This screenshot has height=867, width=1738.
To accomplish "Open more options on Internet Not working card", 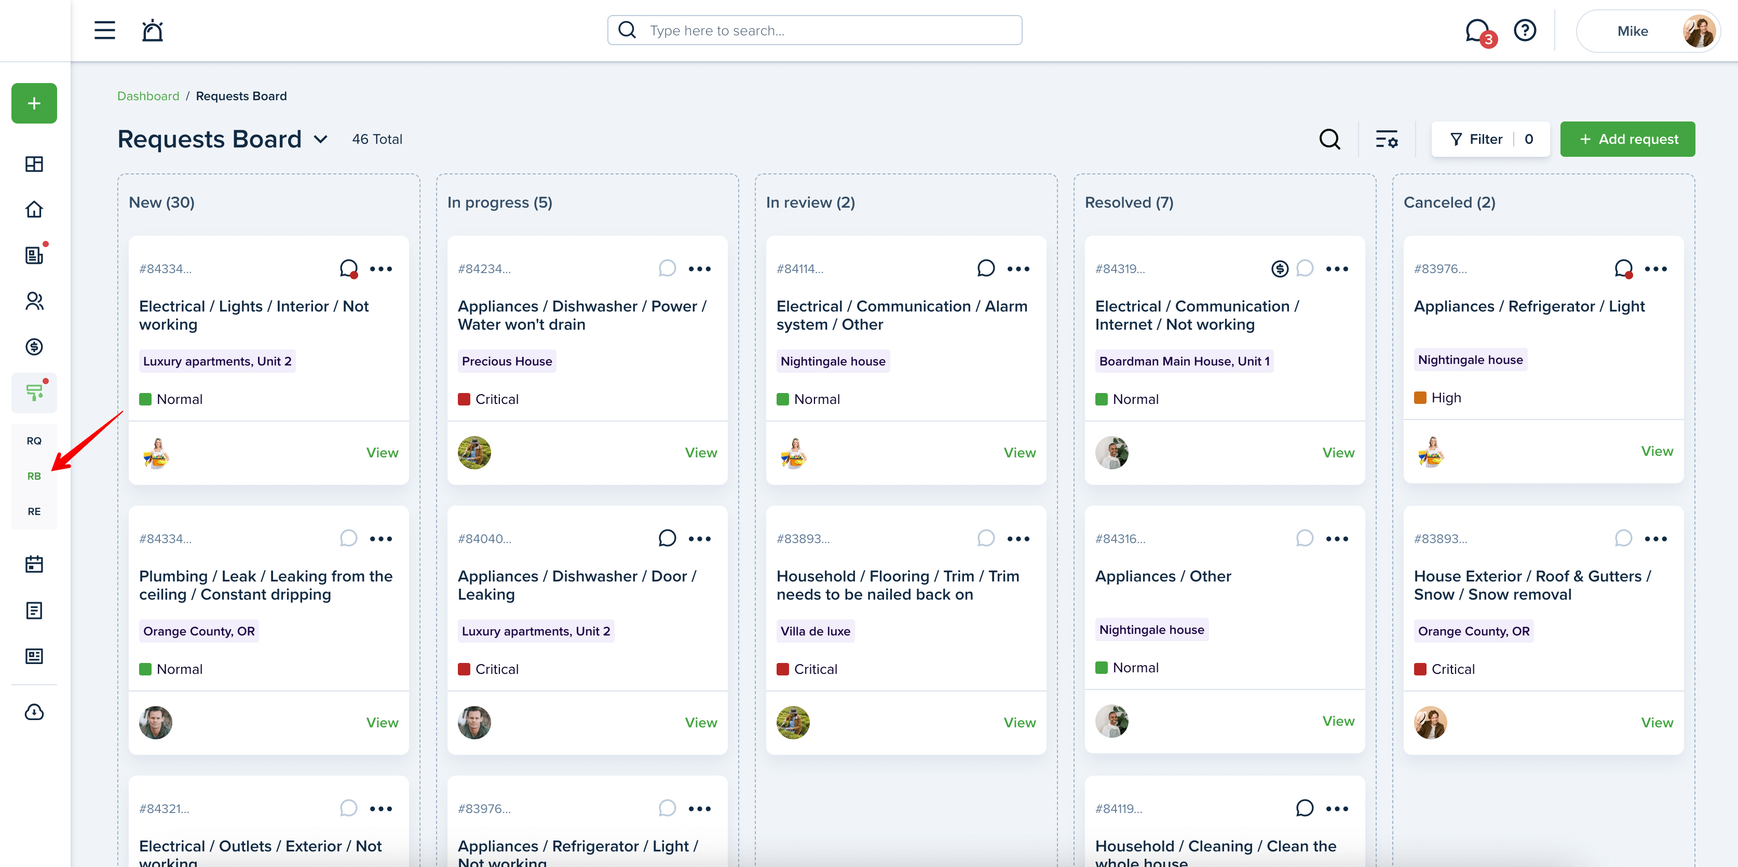I will pos(1337,268).
